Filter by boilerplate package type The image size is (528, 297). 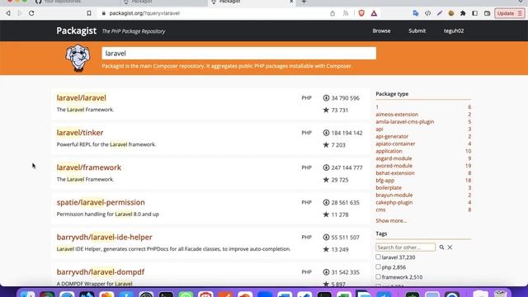point(389,187)
